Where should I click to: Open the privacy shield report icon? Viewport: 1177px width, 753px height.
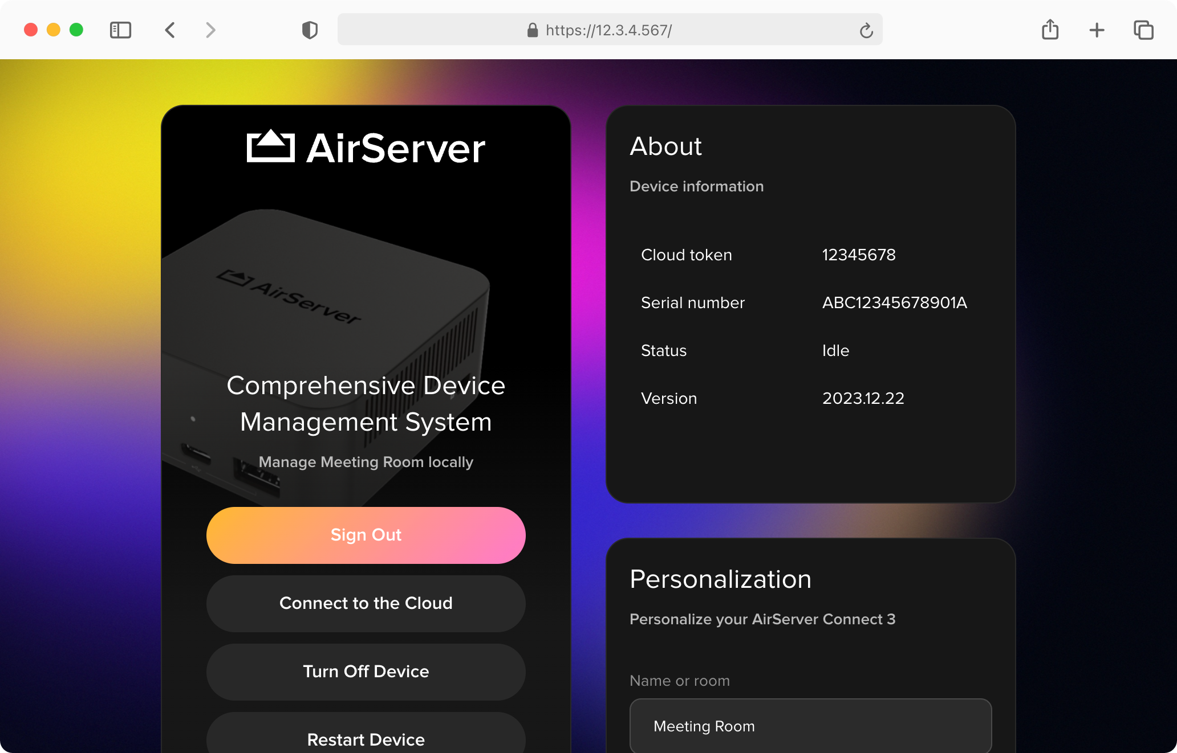(310, 30)
